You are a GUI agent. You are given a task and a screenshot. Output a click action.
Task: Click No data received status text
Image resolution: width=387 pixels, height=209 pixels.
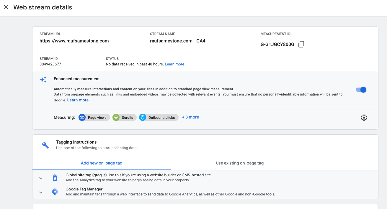click(135, 64)
